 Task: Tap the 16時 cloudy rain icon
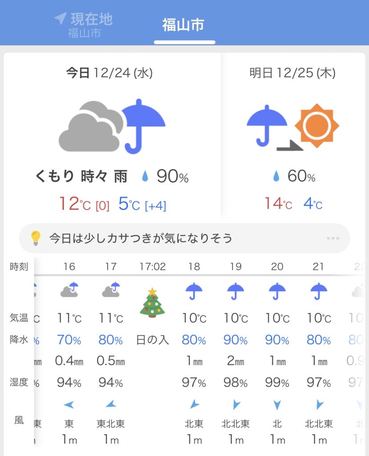tap(69, 290)
